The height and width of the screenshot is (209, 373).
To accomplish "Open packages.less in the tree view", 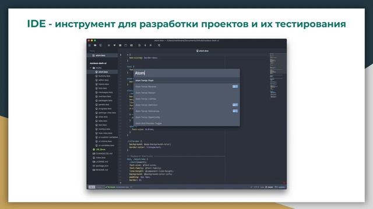I will [104, 100].
